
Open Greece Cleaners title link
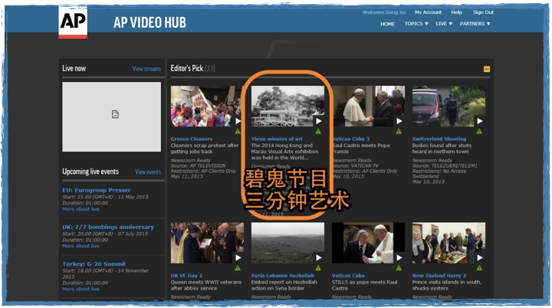coord(192,139)
